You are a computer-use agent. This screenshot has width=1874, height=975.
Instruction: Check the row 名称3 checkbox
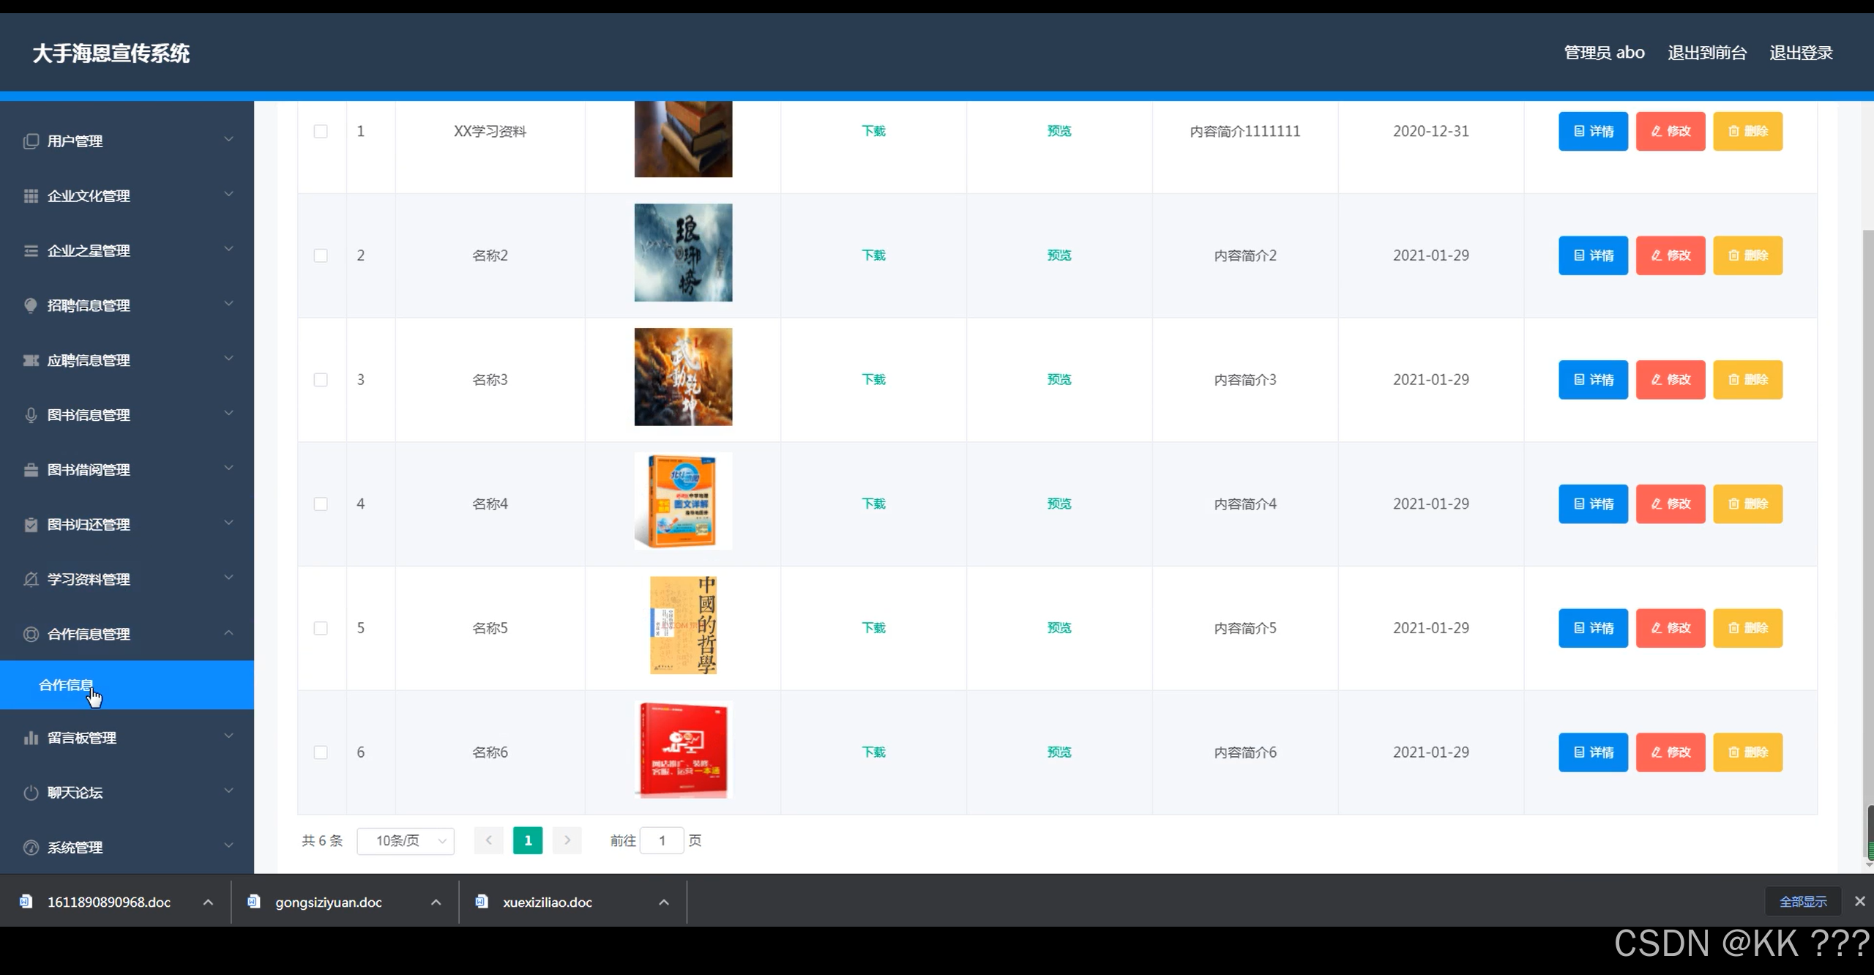pos(321,380)
